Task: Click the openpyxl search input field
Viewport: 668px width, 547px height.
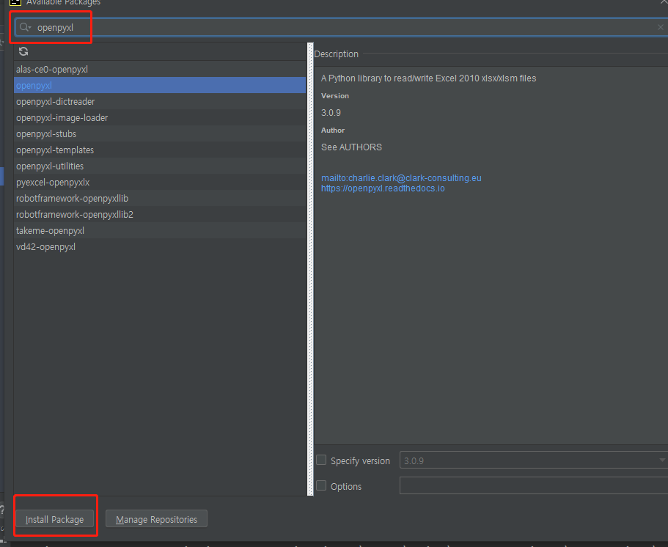Action: [x=341, y=27]
